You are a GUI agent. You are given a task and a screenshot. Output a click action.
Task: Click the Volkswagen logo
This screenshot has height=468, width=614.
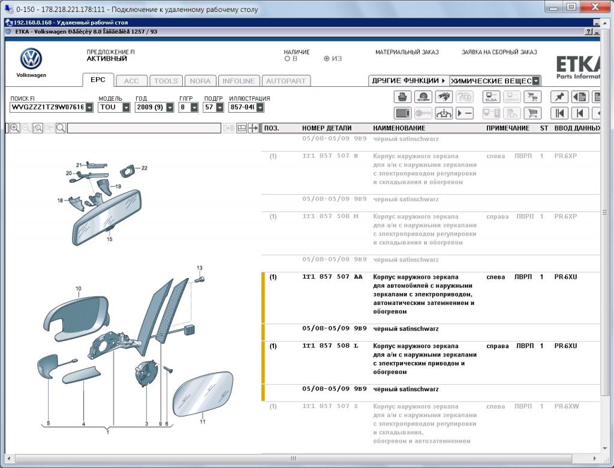click(x=31, y=59)
